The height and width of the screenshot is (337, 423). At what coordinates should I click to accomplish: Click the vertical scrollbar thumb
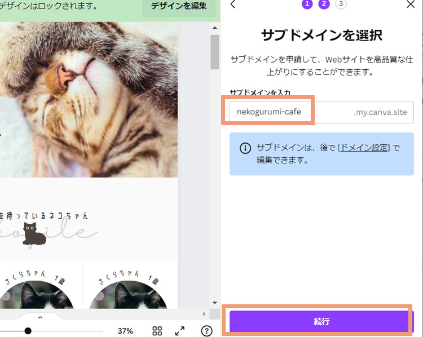click(215, 52)
